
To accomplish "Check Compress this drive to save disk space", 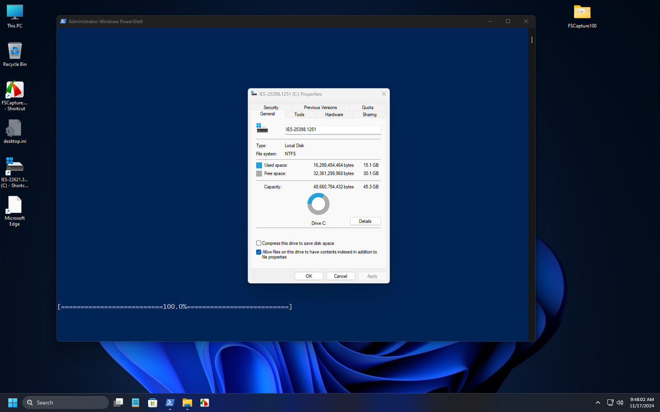I will click(259, 243).
